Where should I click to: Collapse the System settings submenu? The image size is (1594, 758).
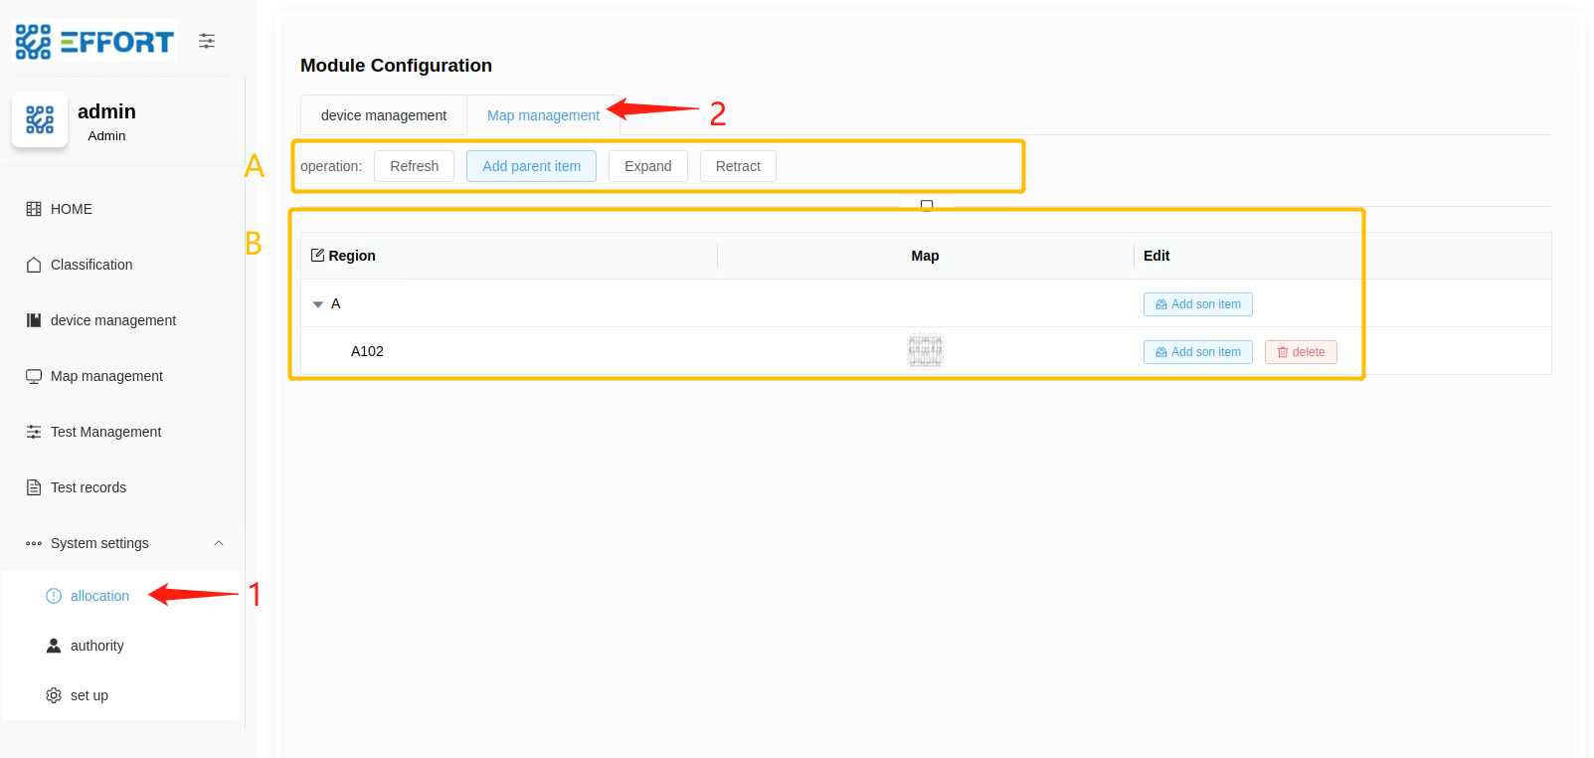(x=219, y=543)
